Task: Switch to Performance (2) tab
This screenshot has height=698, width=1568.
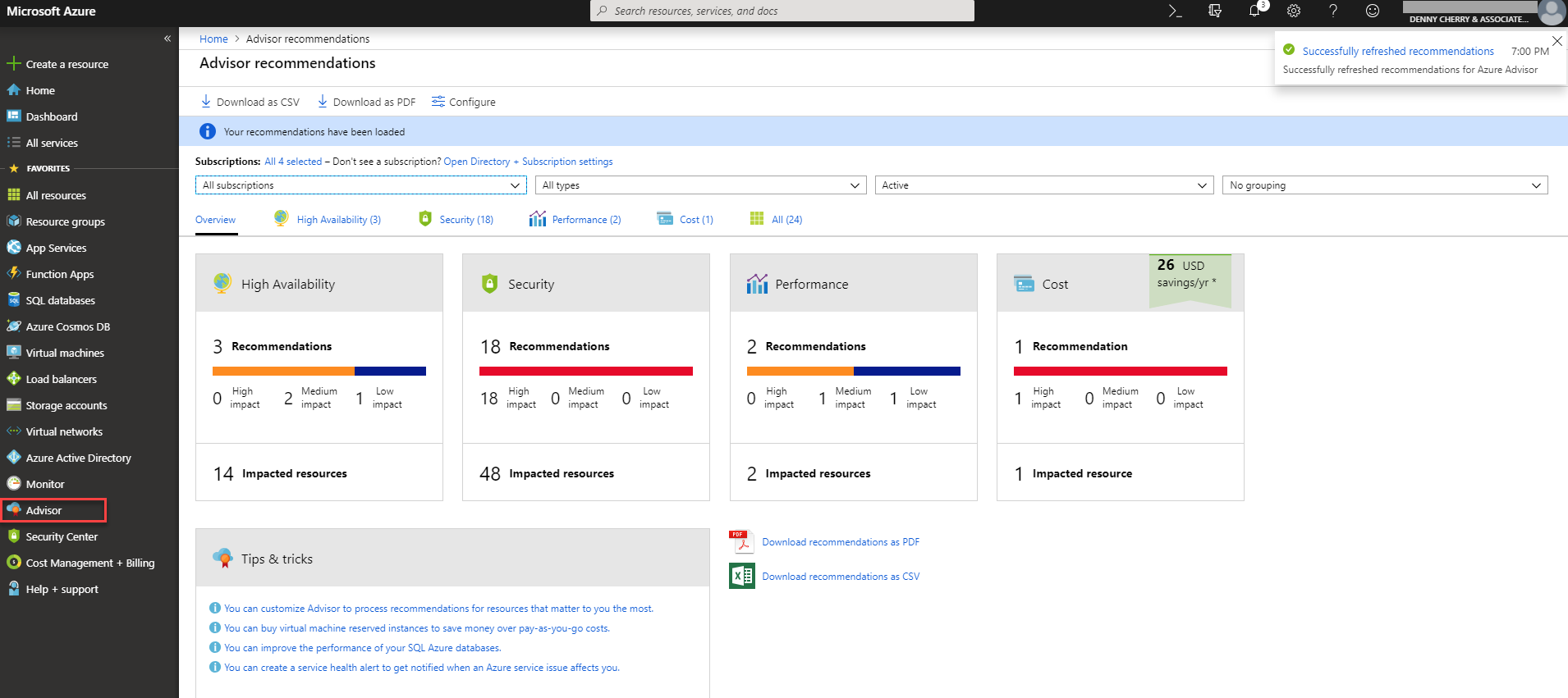Action: coord(575,219)
